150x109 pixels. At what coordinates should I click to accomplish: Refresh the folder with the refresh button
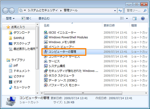click(x=120, y=10)
